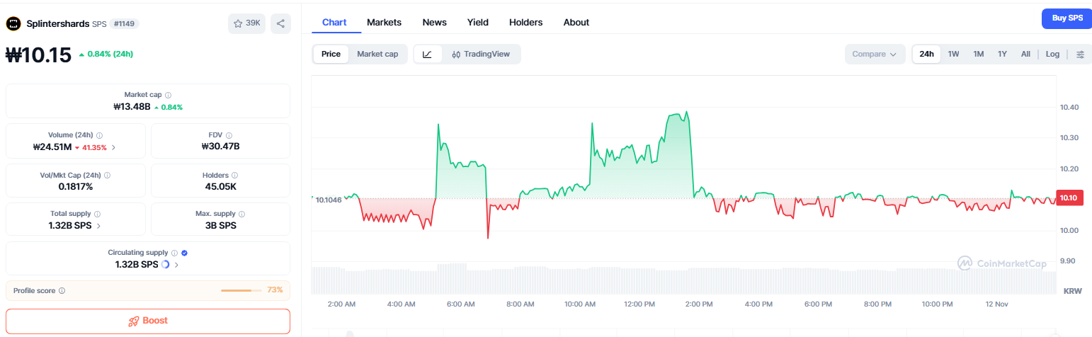Image resolution: width=1092 pixels, height=337 pixels.
Task: Toggle chart to Market cap view
Action: click(x=377, y=54)
